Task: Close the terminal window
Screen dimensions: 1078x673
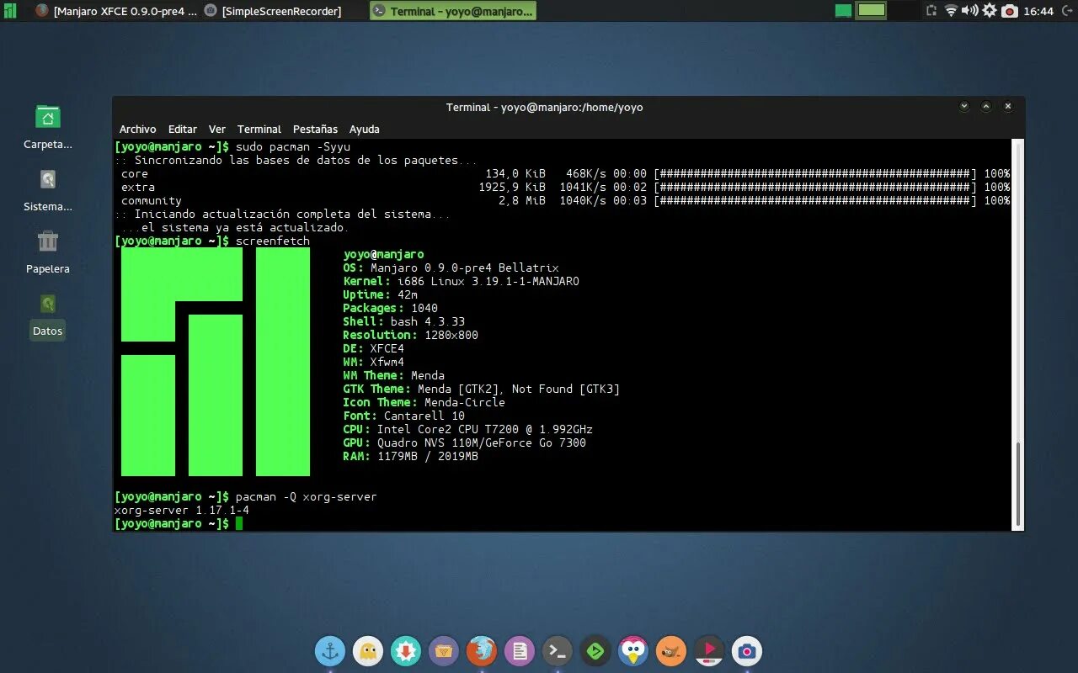Action: tap(1008, 107)
